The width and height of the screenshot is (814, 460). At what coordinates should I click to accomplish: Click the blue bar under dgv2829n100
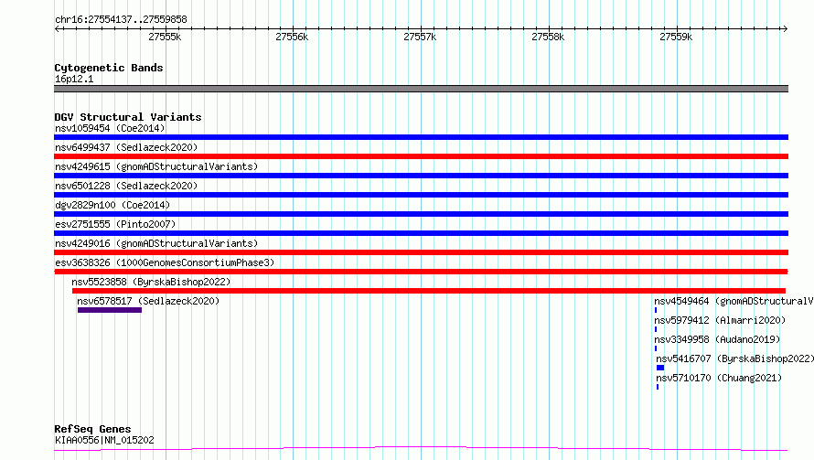pyautogui.click(x=421, y=214)
